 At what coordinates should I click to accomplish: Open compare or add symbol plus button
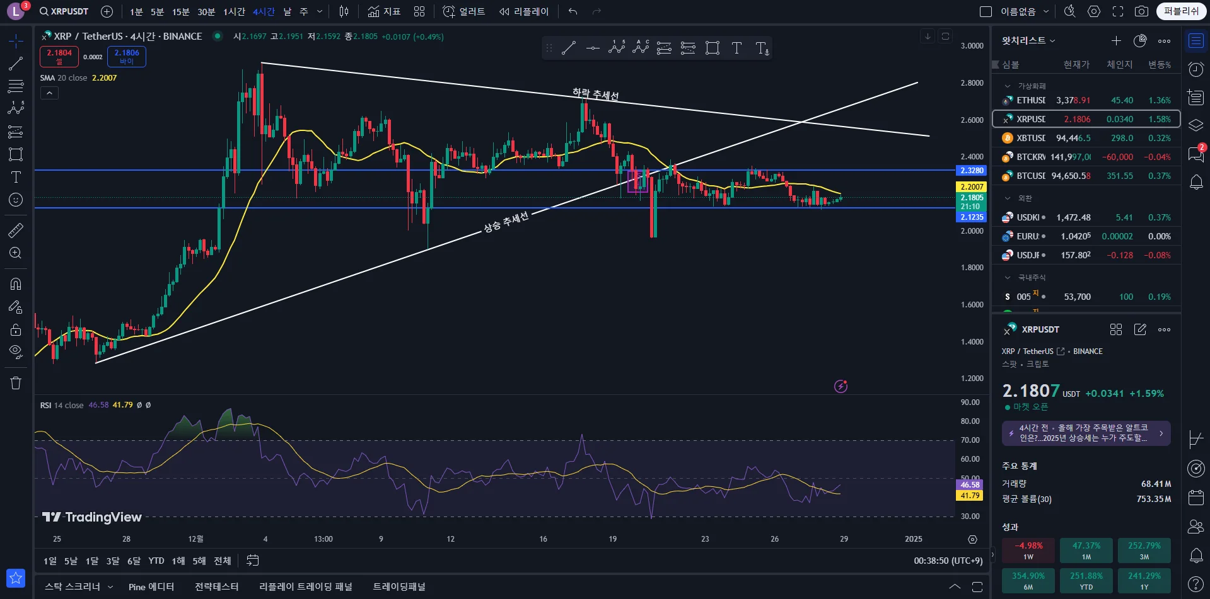(107, 11)
